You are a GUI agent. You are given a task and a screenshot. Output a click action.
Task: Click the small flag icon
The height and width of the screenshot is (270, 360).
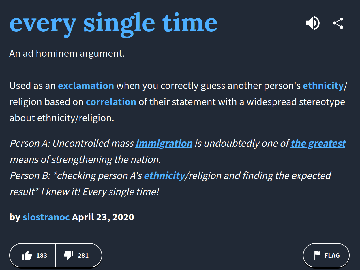[x=317, y=255]
